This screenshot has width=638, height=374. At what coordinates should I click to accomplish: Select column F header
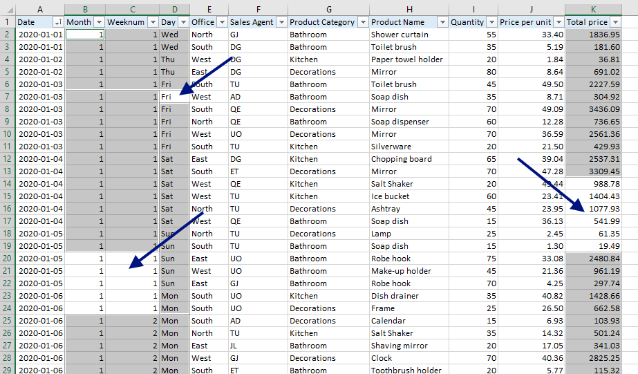point(258,10)
